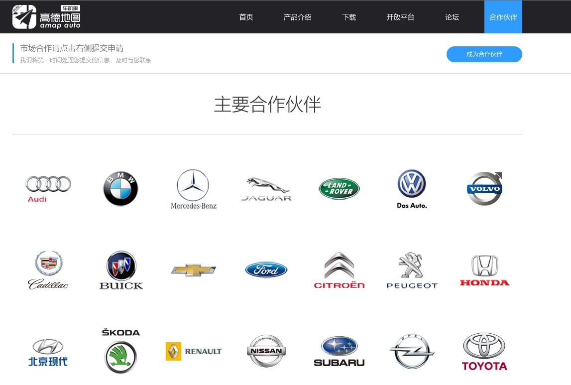
Task: Select the Škoda logo
Action: click(x=120, y=351)
